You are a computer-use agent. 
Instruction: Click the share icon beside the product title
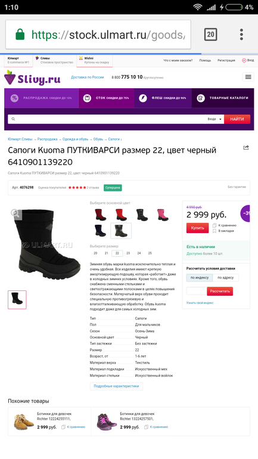(x=246, y=148)
